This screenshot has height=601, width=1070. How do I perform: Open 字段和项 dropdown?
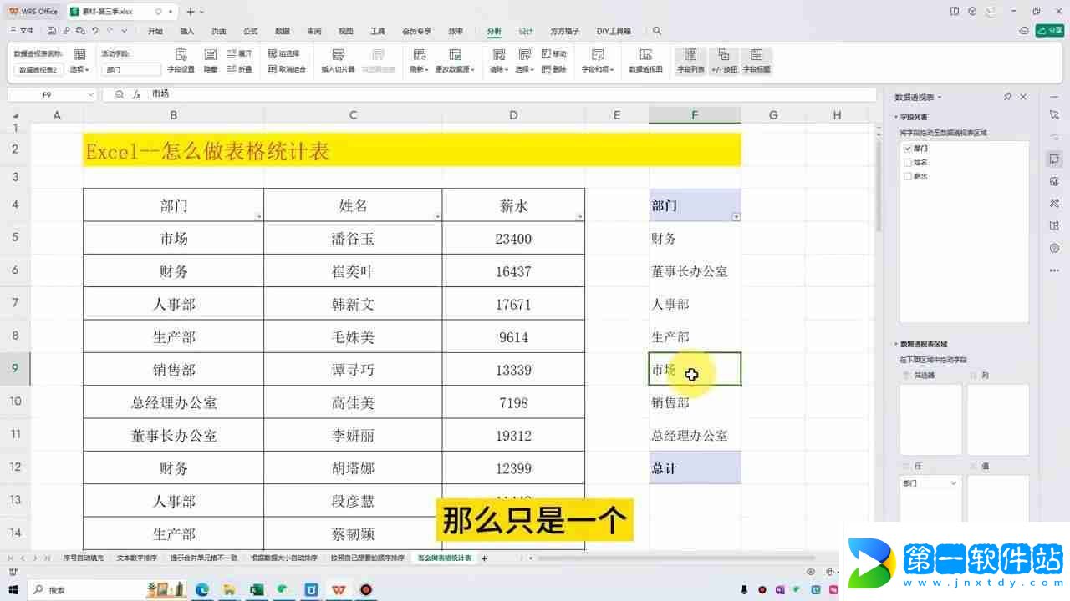click(598, 69)
